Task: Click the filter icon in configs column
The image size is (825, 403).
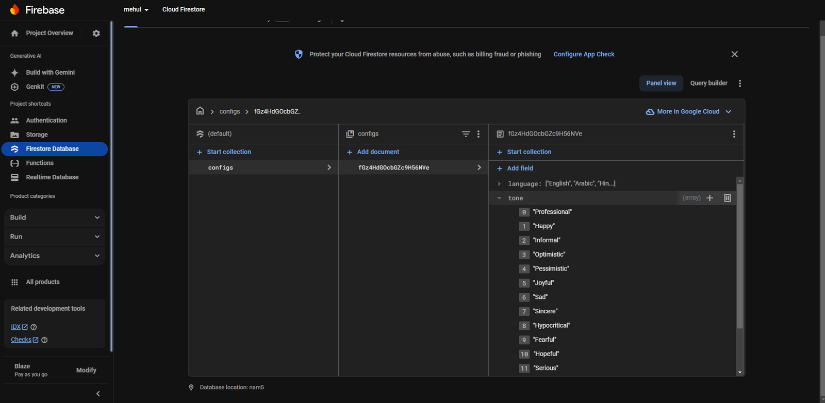Action: pos(466,134)
